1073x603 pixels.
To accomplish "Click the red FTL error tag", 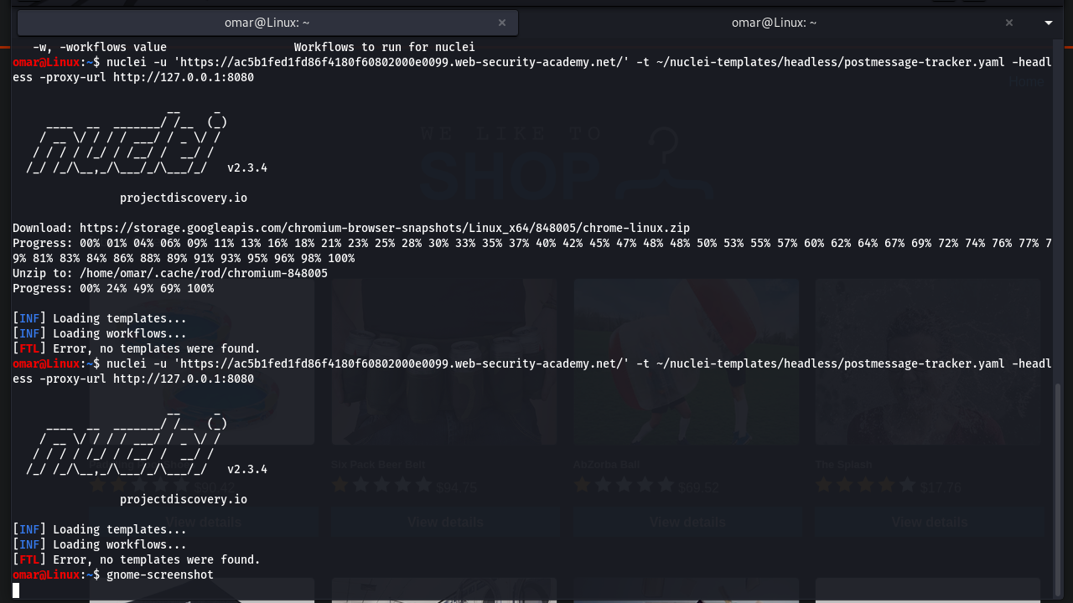I will (29, 559).
